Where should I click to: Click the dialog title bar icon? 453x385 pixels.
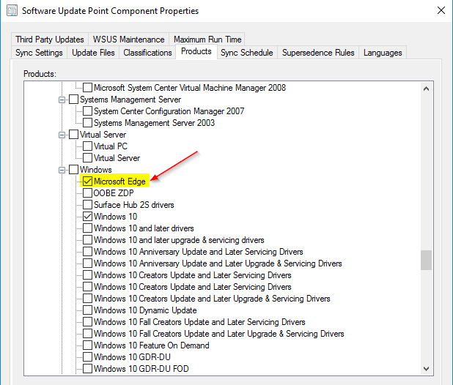pos(12,11)
